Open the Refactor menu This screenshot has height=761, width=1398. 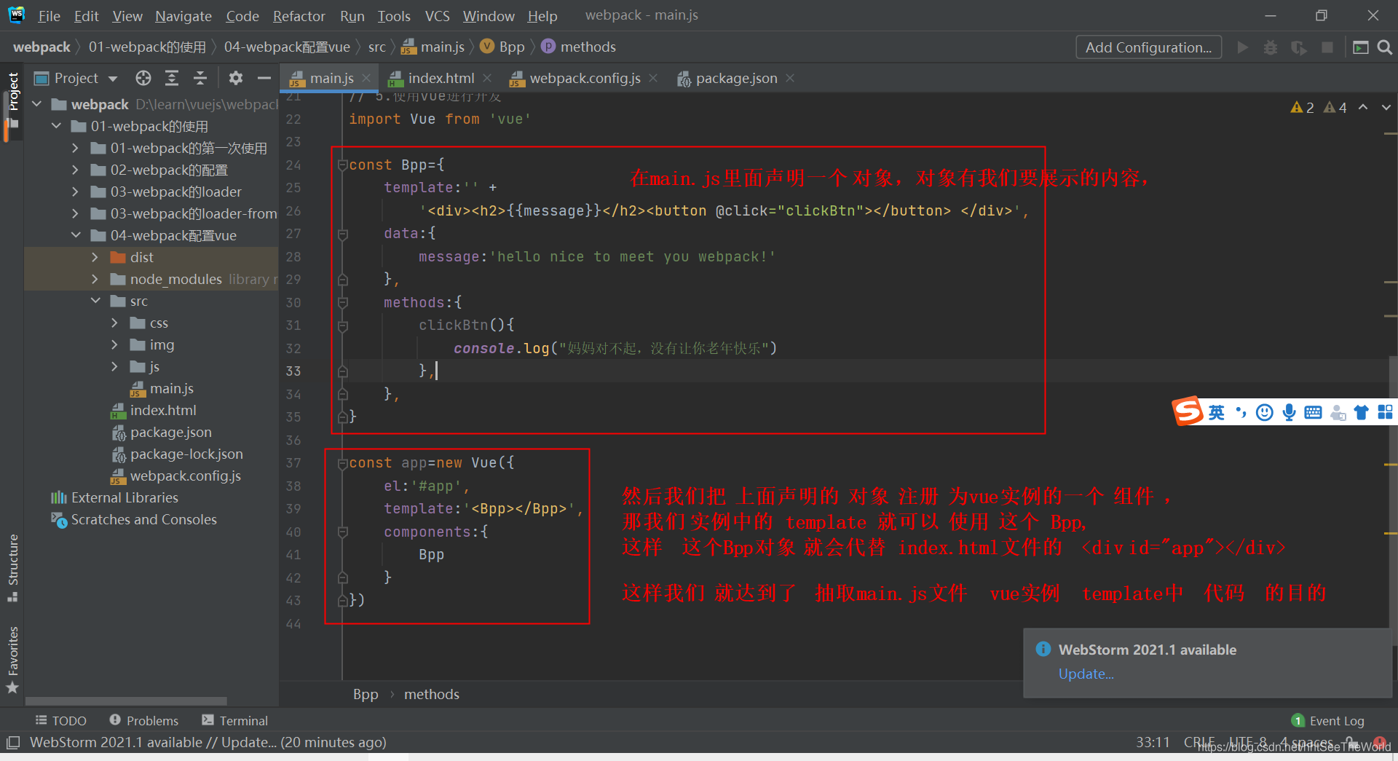299,16
